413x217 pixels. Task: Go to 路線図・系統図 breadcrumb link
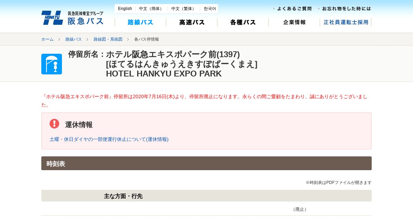(108, 39)
